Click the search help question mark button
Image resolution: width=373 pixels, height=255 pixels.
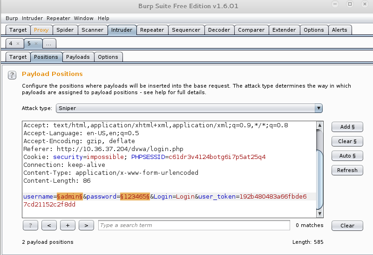[x=30, y=225]
